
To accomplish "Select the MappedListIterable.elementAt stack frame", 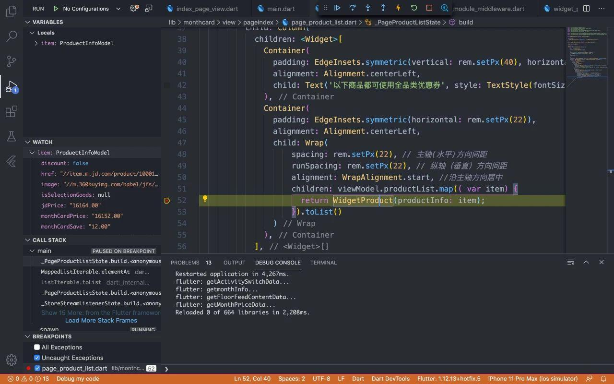I will (x=85, y=272).
